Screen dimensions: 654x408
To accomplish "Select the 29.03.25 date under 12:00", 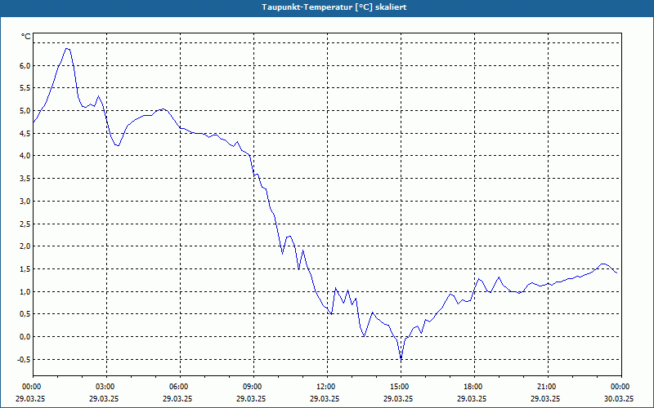I will 325,398.
